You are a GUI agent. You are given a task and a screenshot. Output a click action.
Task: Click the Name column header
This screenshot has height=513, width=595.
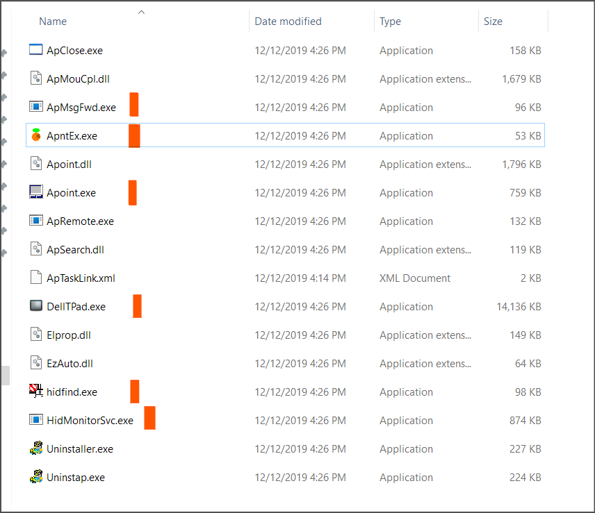[53, 22]
